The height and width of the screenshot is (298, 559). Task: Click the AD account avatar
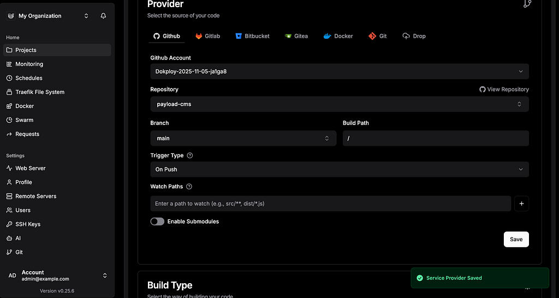pyautogui.click(x=12, y=275)
